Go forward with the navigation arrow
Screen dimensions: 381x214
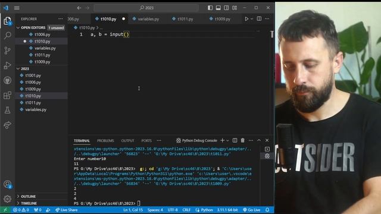(88, 8)
